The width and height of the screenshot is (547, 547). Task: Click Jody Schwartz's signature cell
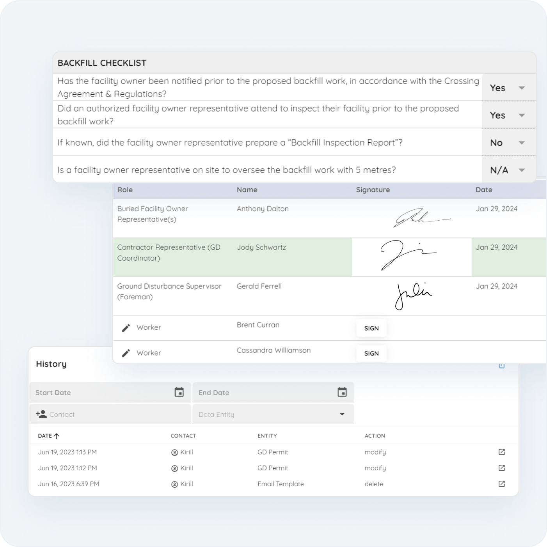pyautogui.click(x=412, y=257)
